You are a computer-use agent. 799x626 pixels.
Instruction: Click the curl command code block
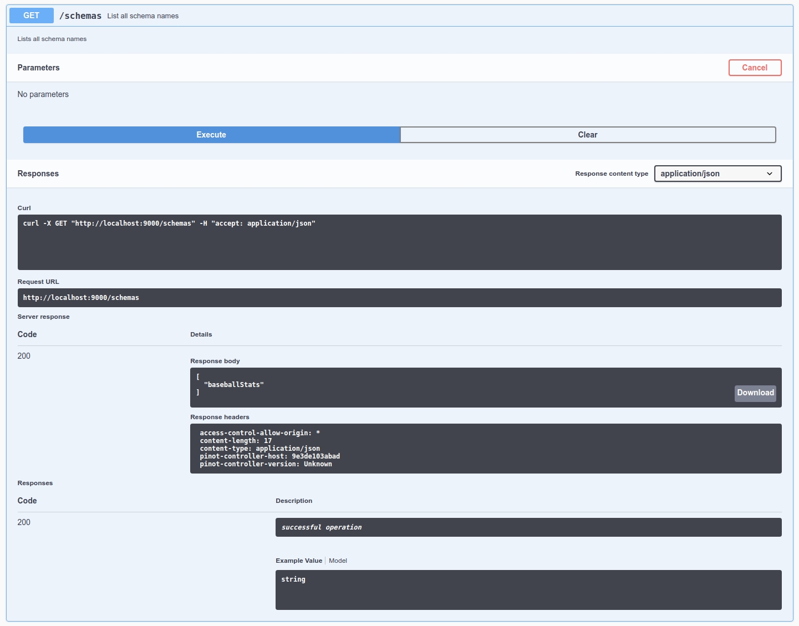point(399,242)
